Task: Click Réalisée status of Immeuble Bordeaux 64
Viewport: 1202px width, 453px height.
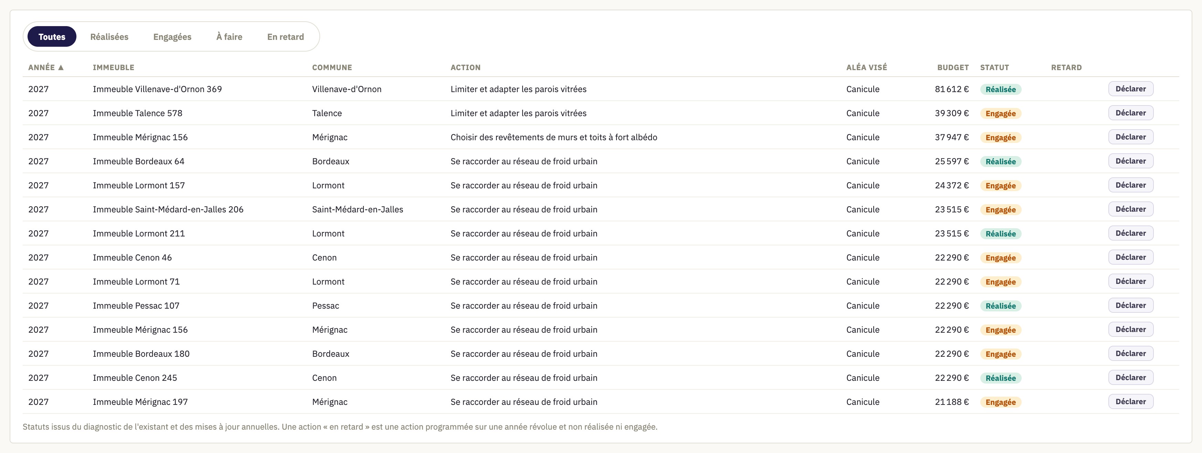Action: tap(1000, 162)
